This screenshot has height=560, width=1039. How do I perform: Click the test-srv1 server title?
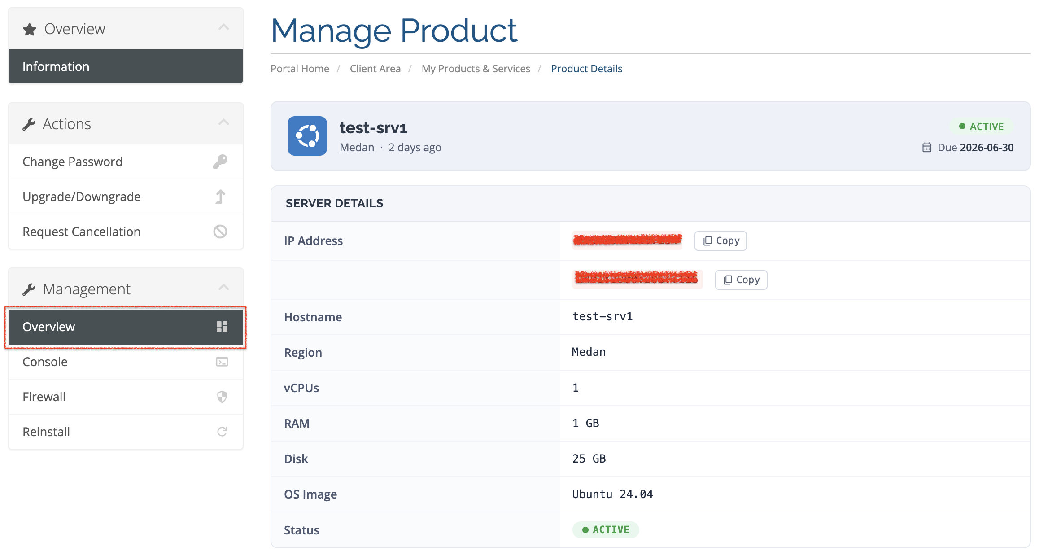[x=373, y=128]
